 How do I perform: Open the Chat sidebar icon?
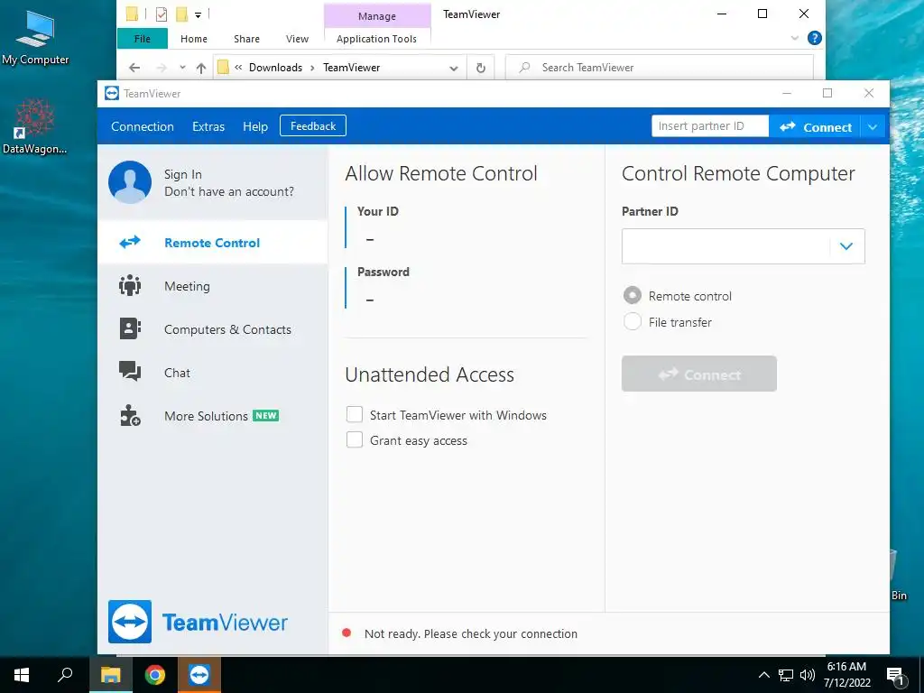pos(130,372)
